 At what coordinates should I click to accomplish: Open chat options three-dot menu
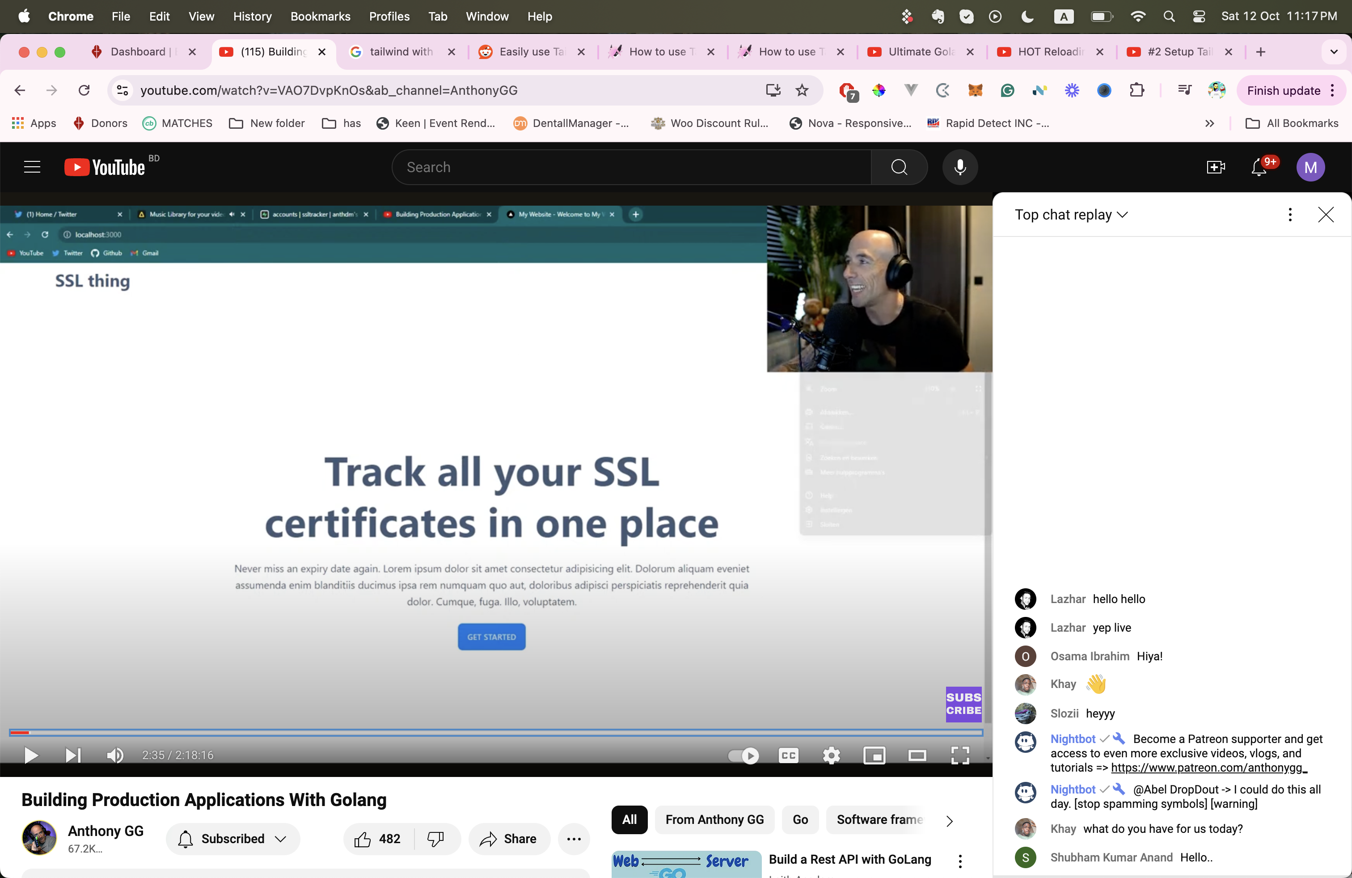coord(1290,214)
